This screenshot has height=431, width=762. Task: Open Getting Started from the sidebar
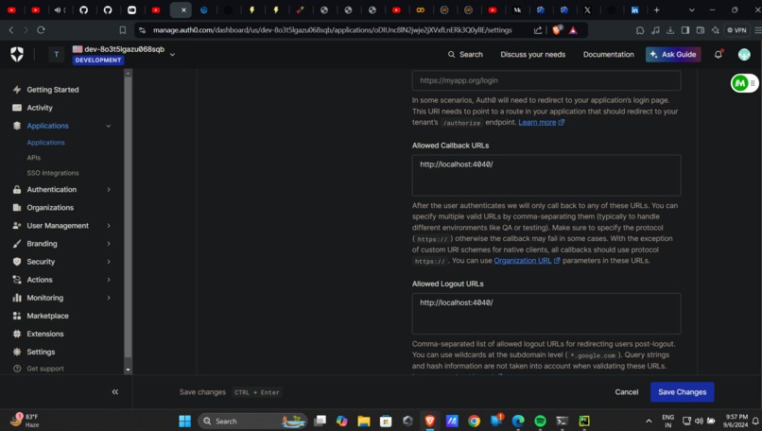(53, 90)
